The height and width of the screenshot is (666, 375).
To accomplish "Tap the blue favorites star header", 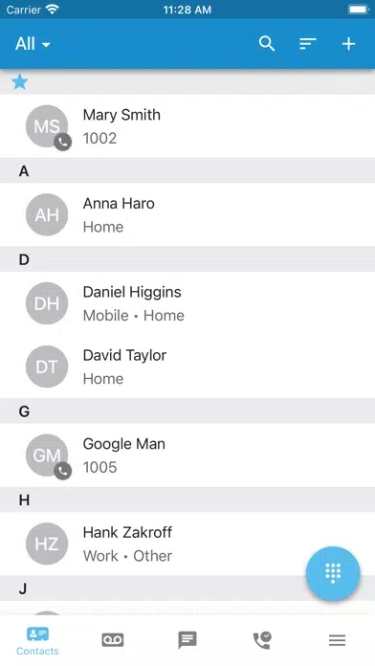I will coord(19,81).
